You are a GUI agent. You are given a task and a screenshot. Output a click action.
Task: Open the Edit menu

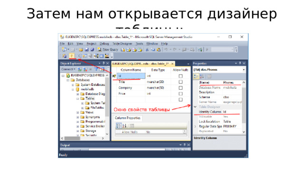70,44
